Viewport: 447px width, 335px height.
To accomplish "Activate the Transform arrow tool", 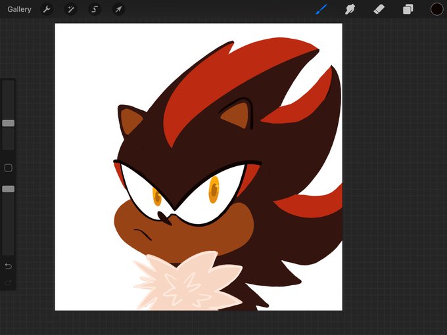I will coord(118,9).
